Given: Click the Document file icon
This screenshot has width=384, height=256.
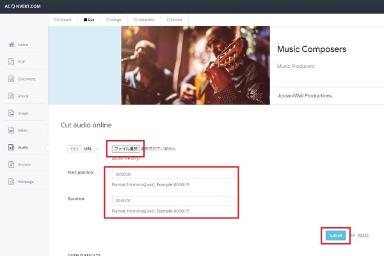Looking at the screenshot, I should (x=12, y=79).
